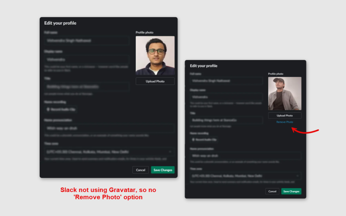Click the Display name field in right dialog
Screen dimensions: 346x216
(x=226, y=97)
